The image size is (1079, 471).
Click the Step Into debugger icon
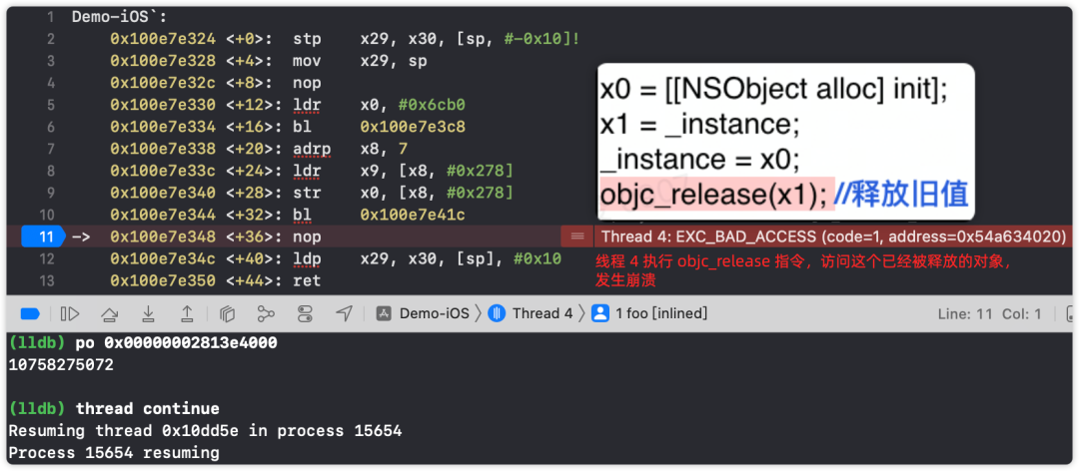tap(148, 314)
